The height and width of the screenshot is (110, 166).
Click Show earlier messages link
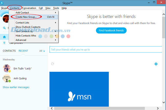tap(16, 87)
